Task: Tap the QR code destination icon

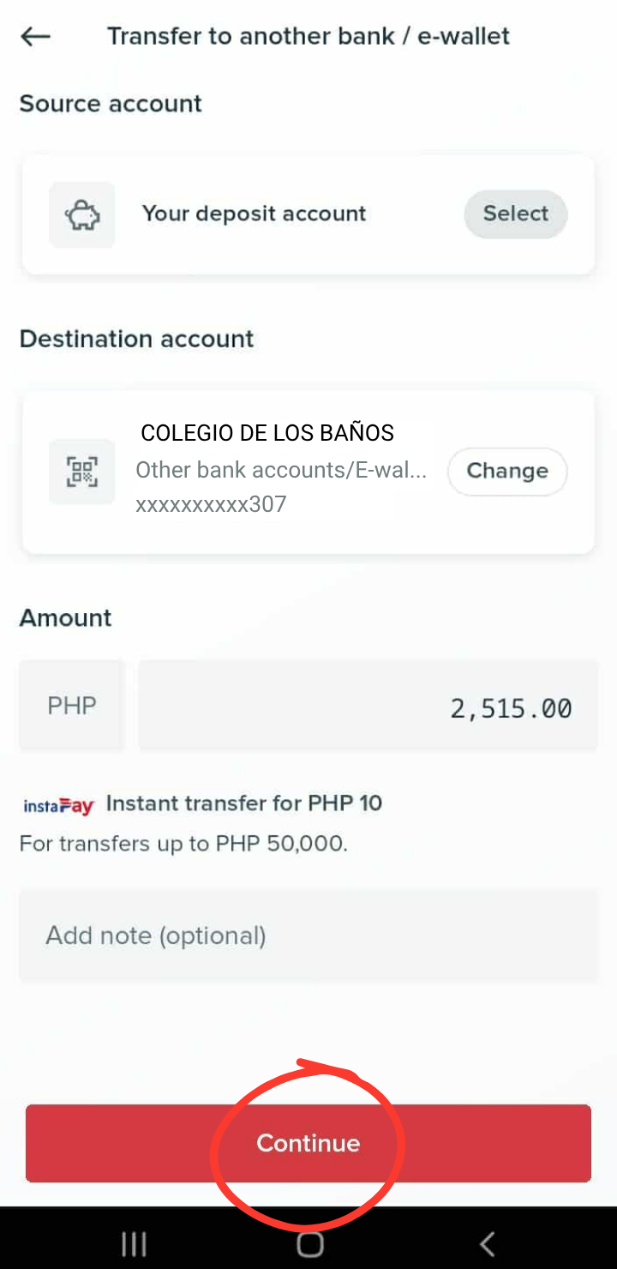Action: [82, 471]
